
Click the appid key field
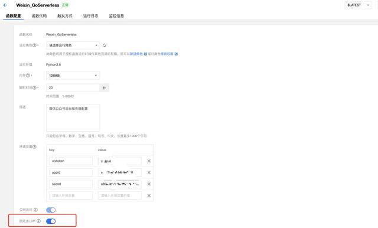click(71, 172)
